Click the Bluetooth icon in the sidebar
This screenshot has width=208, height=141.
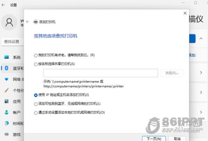pyautogui.click(x=6, y=68)
